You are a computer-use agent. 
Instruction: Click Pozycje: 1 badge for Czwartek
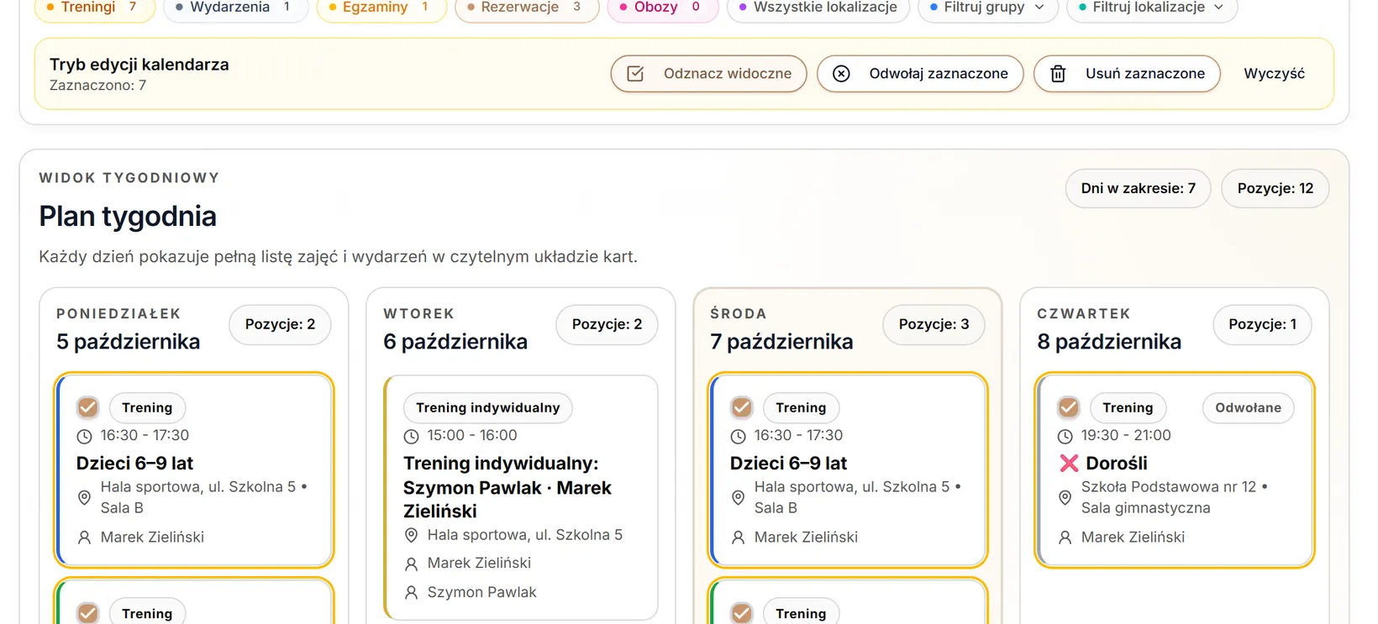pos(1263,324)
